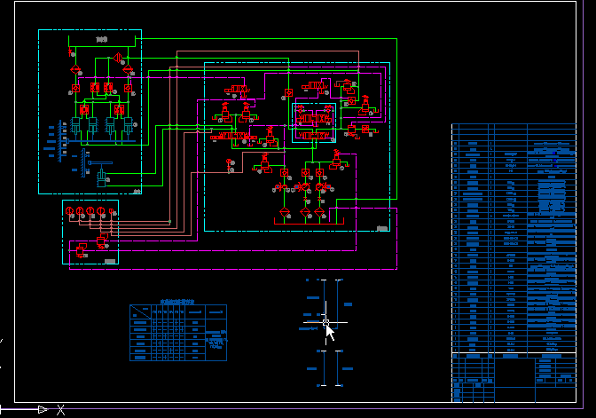Select the leftmost red diamond filter above the tank

pos(285,212)
